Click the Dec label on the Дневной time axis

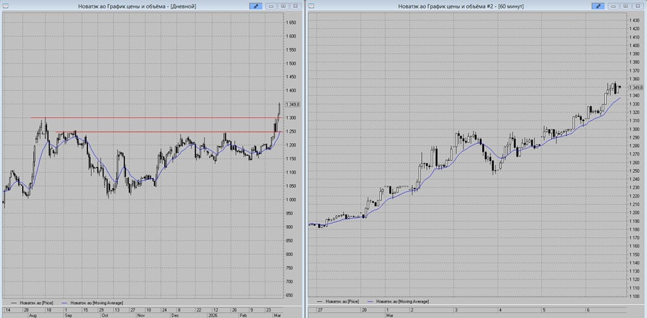(x=175, y=315)
